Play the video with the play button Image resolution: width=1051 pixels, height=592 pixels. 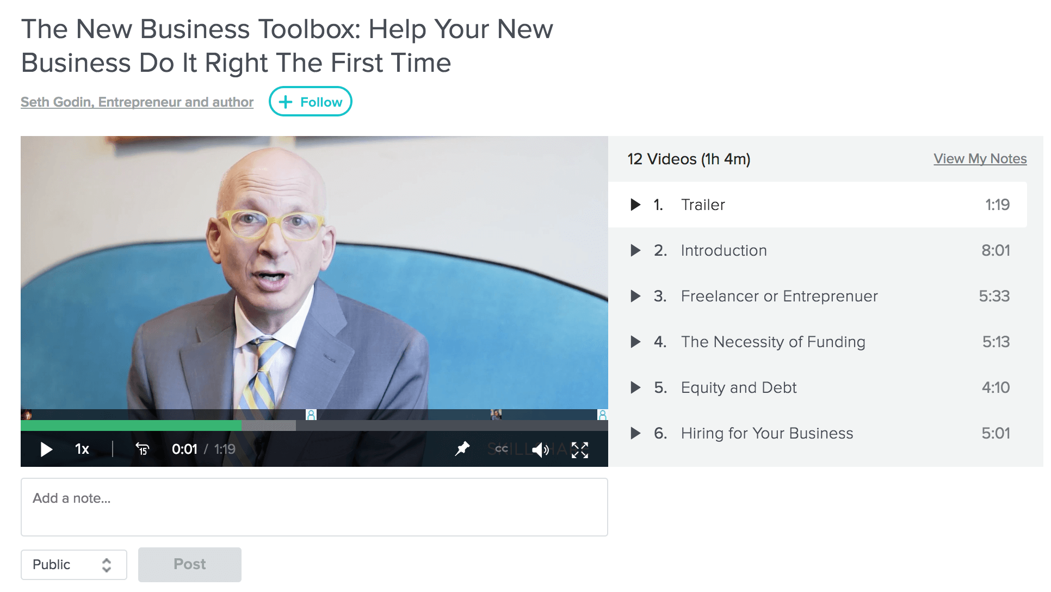(46, 449)
